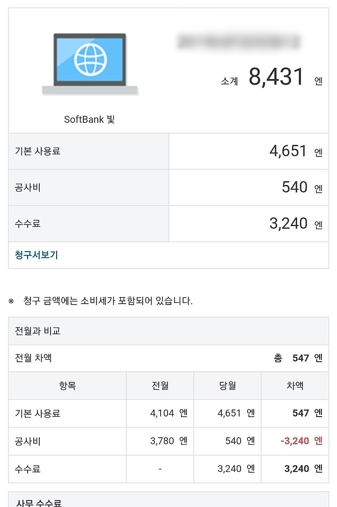The image size is (337, 507).
Task: Click the 전월 column header
Action: tap(160, 386)
